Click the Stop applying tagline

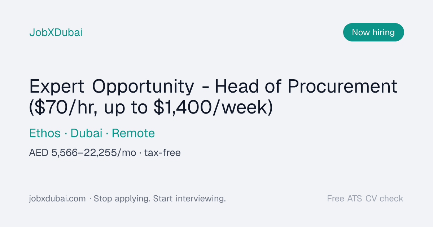122,199
